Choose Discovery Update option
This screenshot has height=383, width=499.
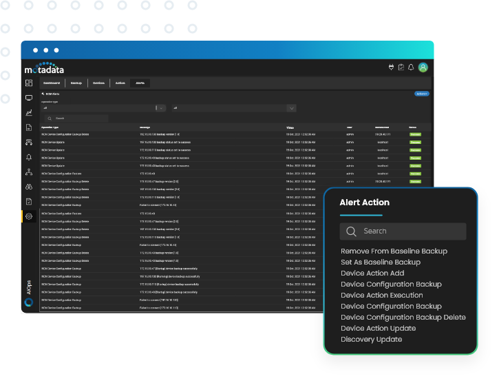(372, 340)
